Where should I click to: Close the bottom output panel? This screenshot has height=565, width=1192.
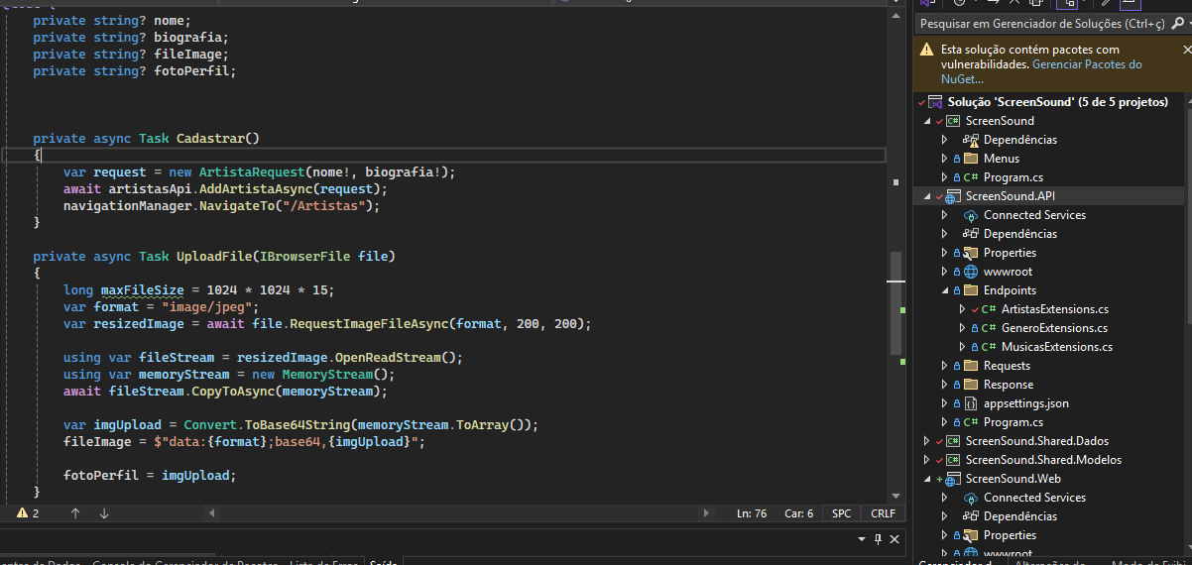pos(895,539)
